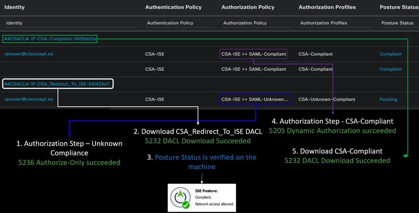Click 5. Download CSA-Compliant text
The width and height of the screenshot is (419, 213).
point(337,151)
